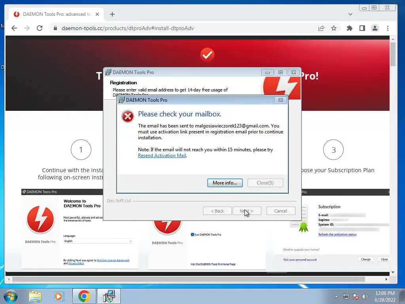Click the red error icon in dialog
This screenshot has width=405, height=304.
(x=128, y=116)
